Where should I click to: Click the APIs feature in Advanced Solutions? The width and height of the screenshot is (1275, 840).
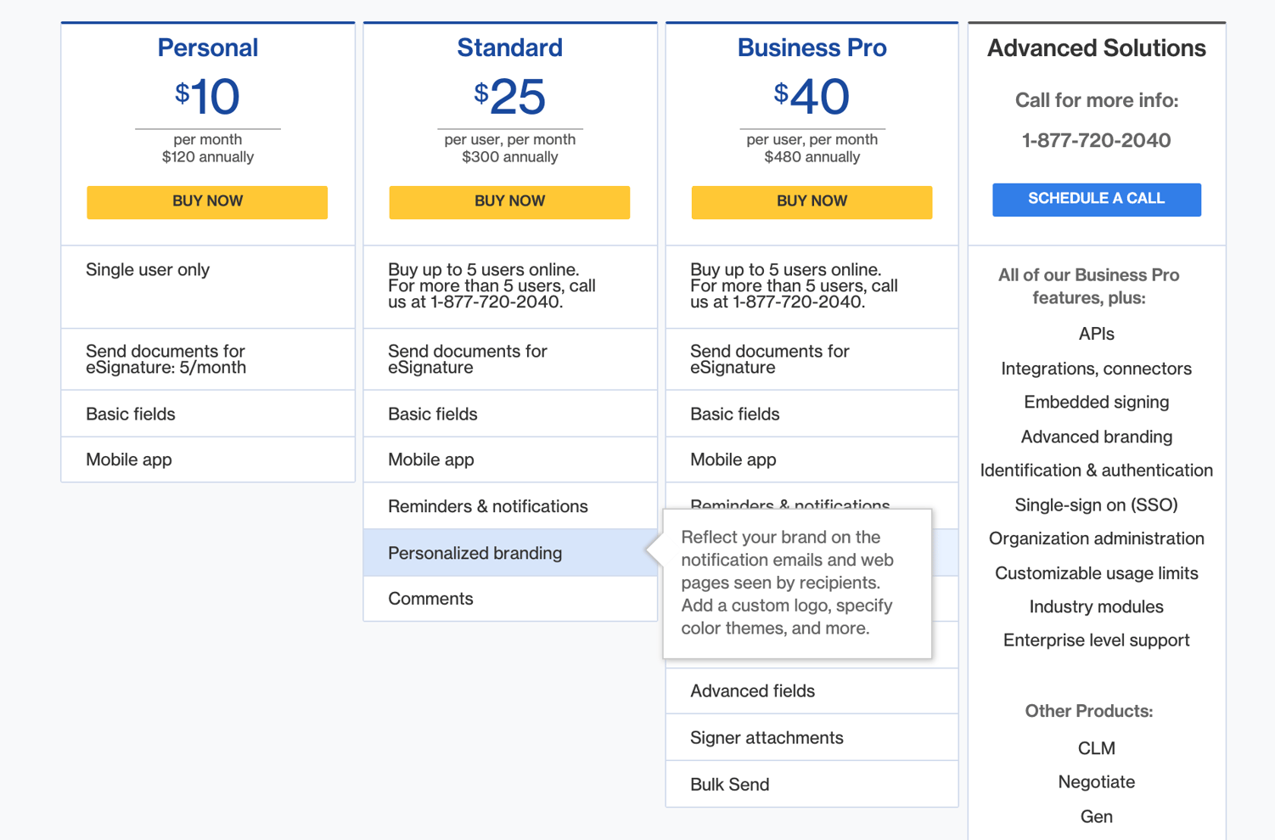pyautogui.click(x=1096, y=334)
